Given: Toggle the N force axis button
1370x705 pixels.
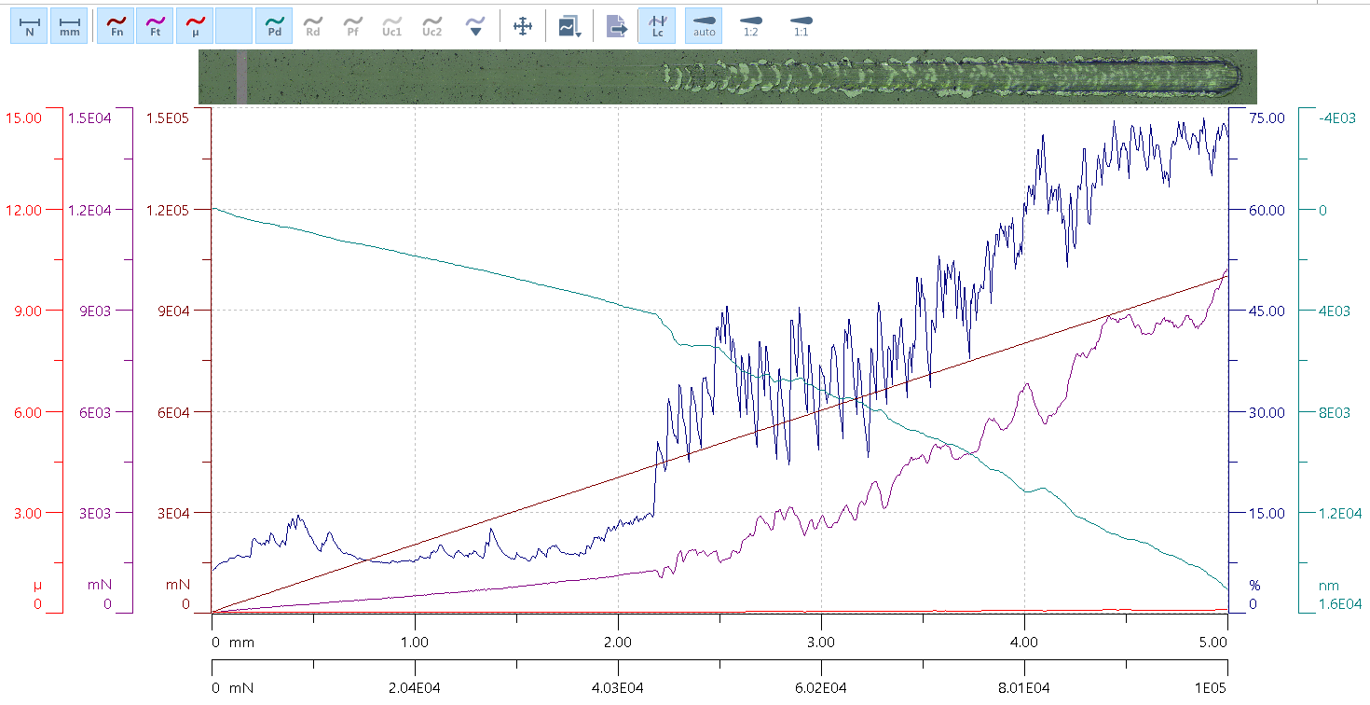Looking at the screenshot, I should [29, 25].
